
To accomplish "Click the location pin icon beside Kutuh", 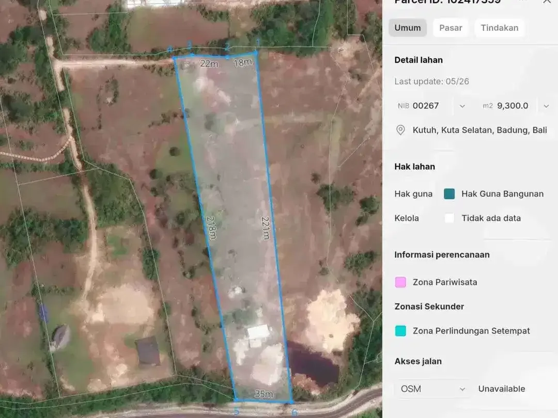I will 400,130.
